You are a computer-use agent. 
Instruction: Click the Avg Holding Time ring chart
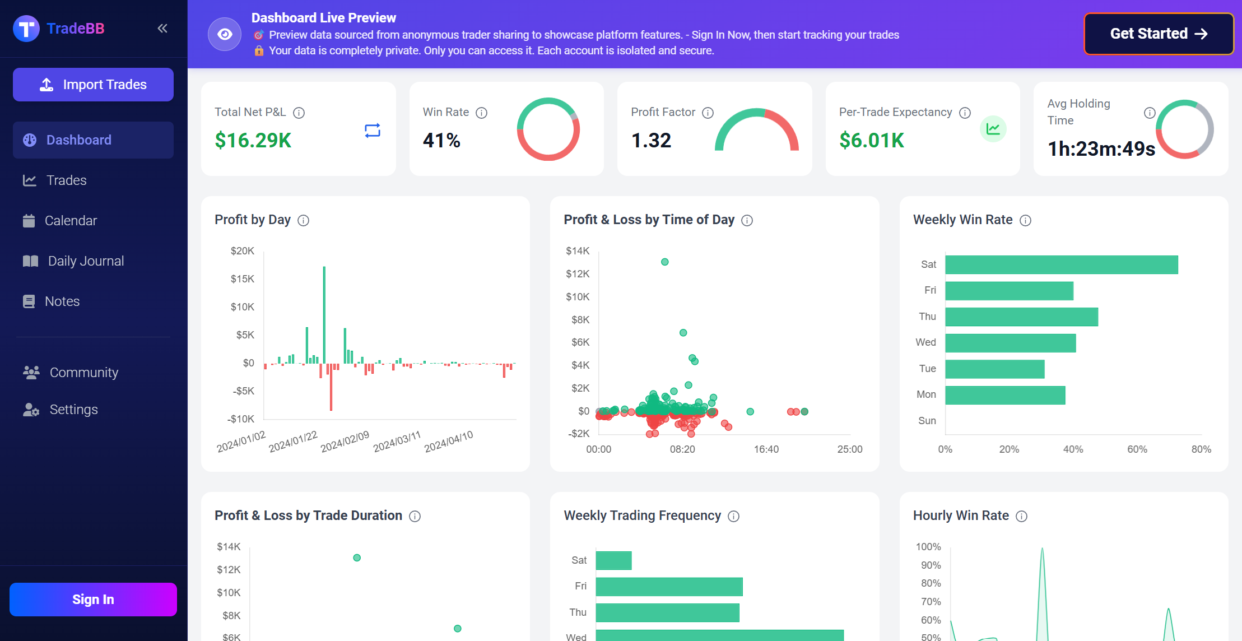point(1184,129)
